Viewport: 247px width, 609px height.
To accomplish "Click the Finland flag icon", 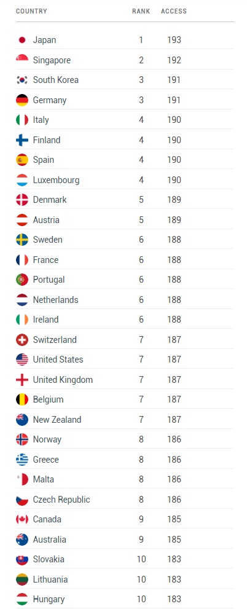I will 22,140.
